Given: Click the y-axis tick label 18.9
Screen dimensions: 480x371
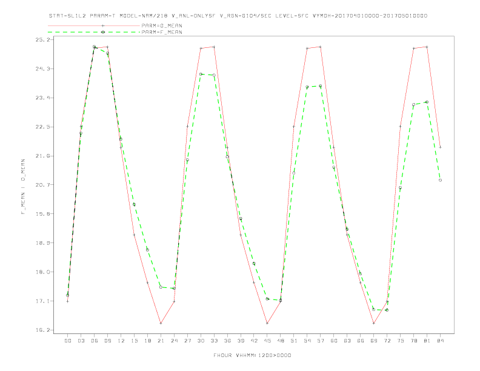Looking at the screenshot, I should point(42,243).
